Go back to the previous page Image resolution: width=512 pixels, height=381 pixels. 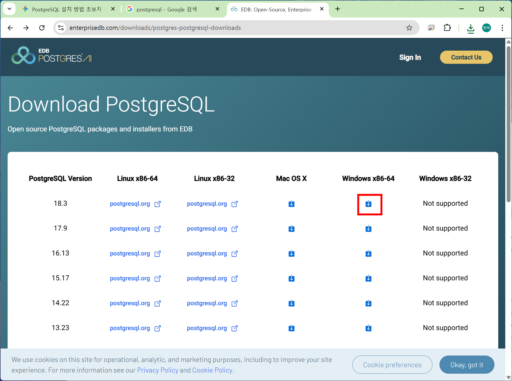point(11,28)
